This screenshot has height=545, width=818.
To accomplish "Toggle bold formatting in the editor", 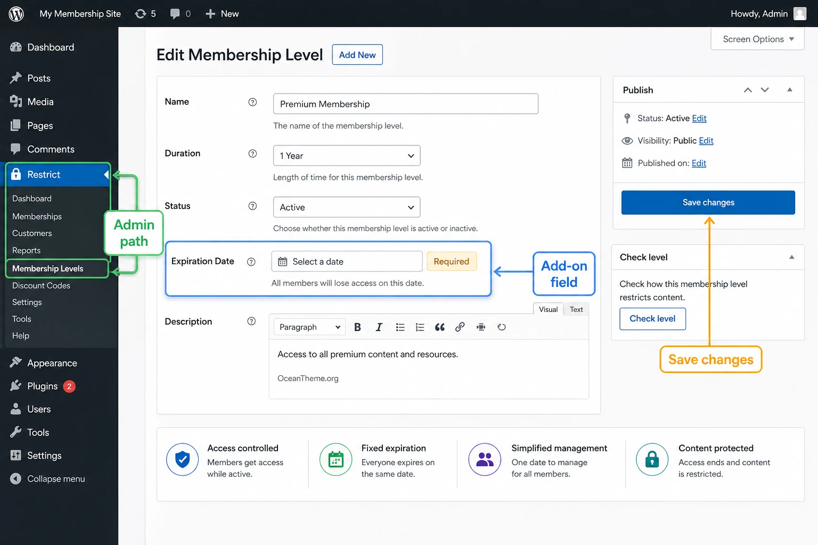I will tap(357, 327).
